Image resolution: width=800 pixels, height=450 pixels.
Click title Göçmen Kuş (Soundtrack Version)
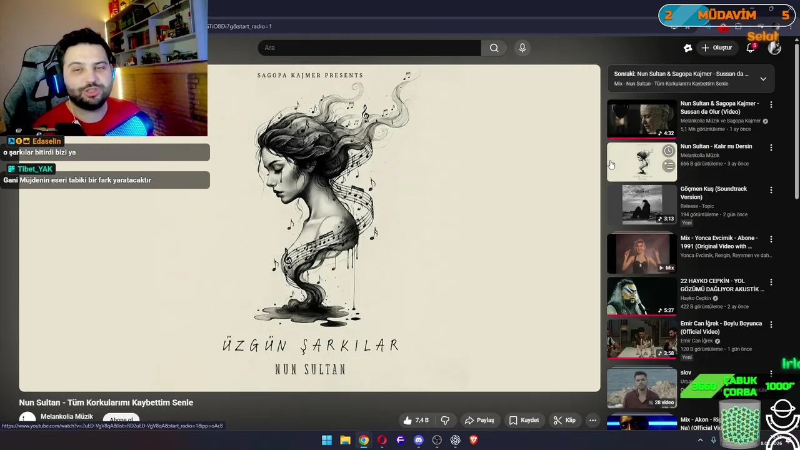click(714, 192)
